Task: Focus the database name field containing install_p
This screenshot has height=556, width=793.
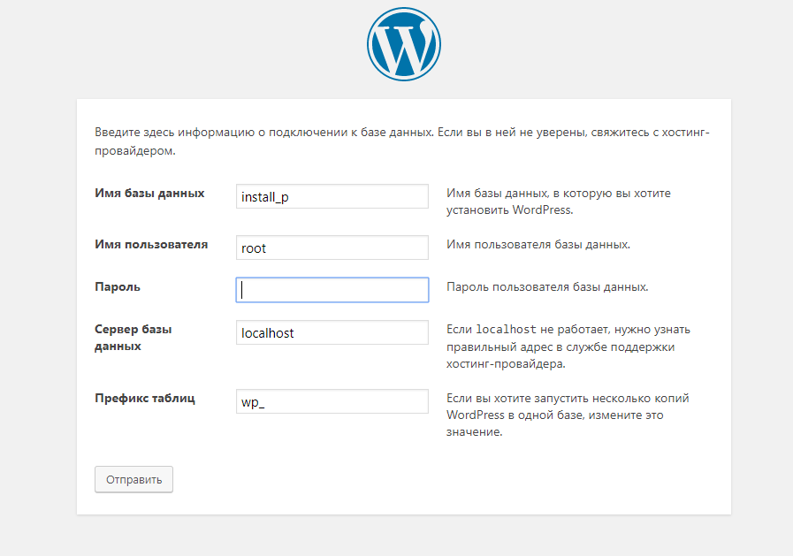Action: point(332,196)
